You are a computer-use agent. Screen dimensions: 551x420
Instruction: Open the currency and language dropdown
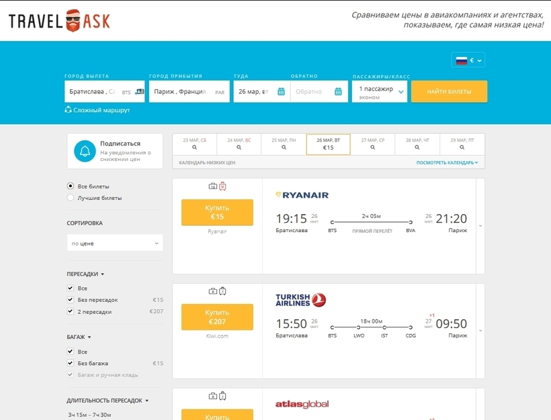468,60
